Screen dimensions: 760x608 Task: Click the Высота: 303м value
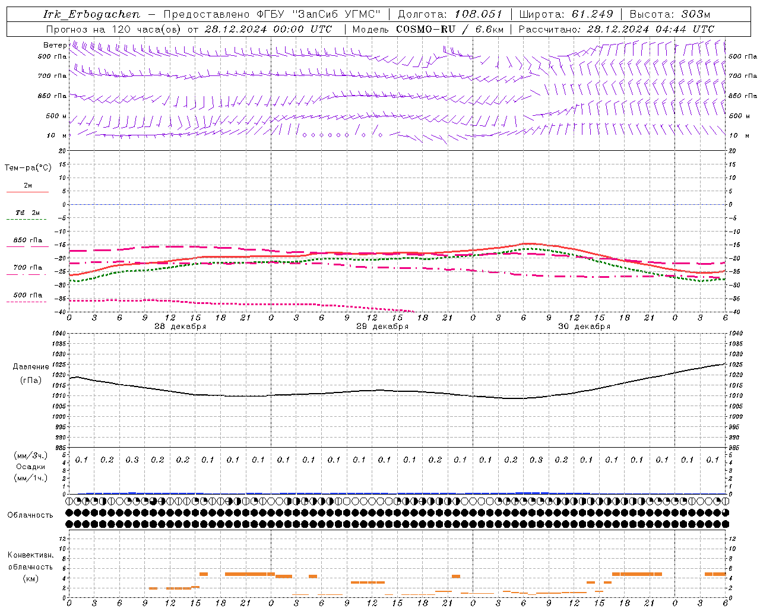coord(670,14)
